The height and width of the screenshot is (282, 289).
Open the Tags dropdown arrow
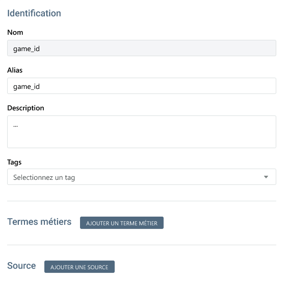pyautogui.click(x=266, y=177)
